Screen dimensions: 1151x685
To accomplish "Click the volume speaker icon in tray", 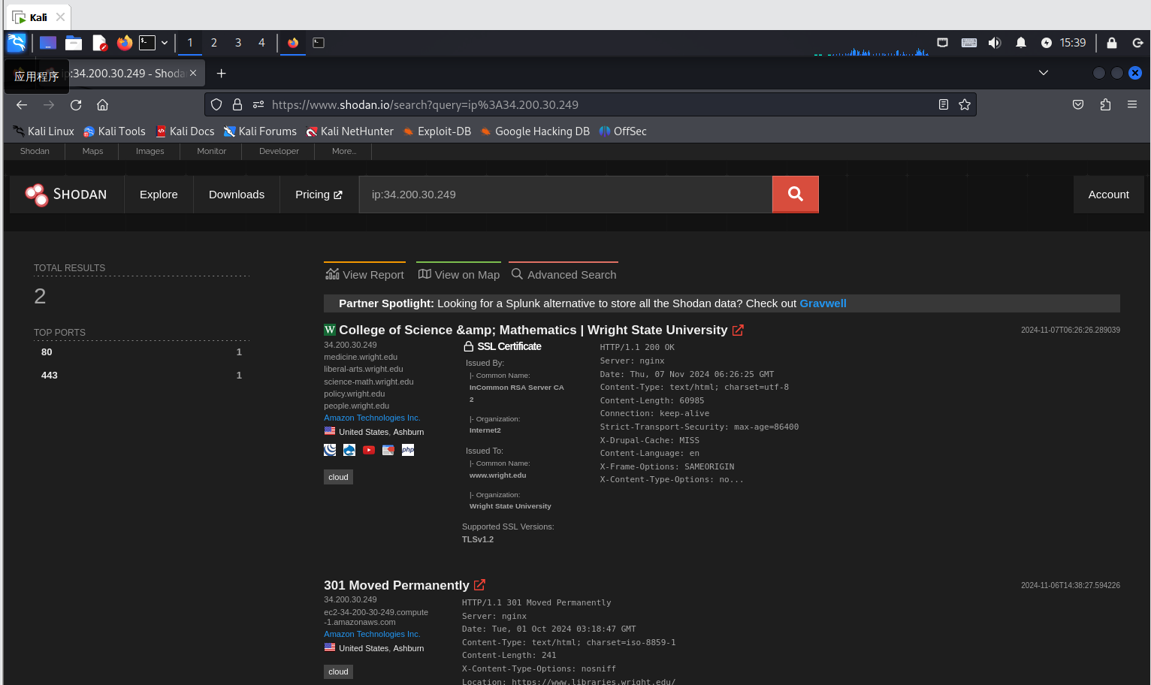I will click(x=995, y=43).
